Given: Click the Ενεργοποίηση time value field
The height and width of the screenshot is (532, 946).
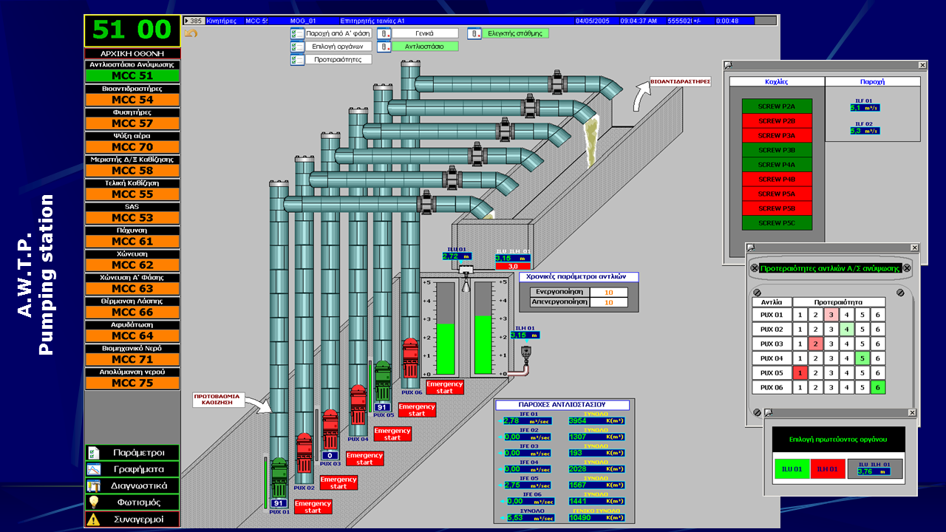Looking at the screenshot, I should point(609,292).
